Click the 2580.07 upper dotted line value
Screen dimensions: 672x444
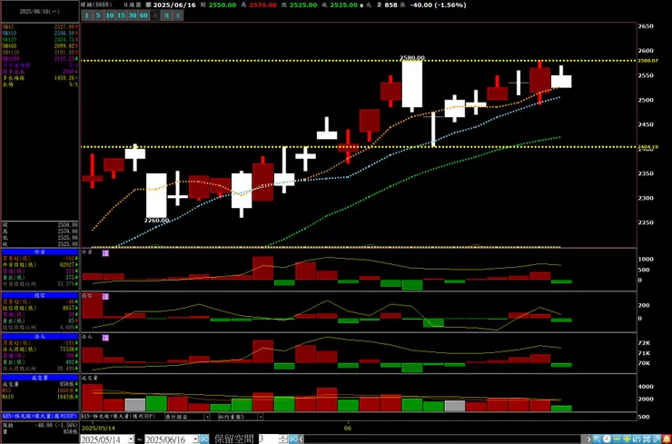tap(647, 61)
